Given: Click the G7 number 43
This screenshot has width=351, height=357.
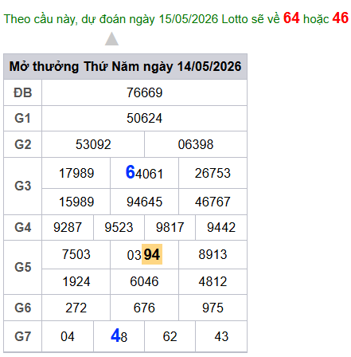Looking at the screenshot, I should 221,336.
